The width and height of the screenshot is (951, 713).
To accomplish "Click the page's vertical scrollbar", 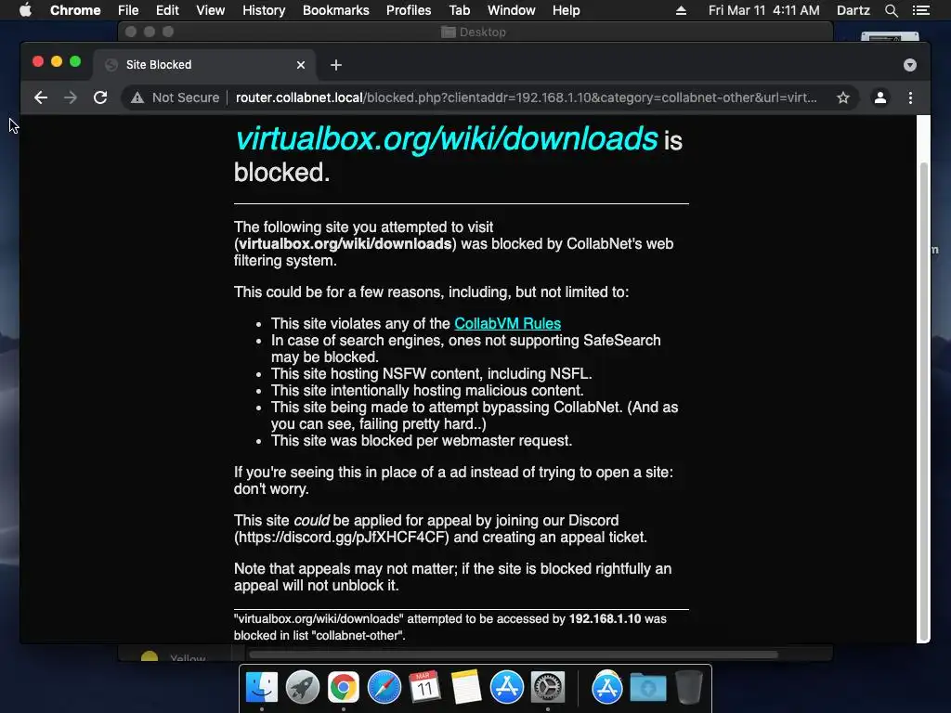I will [924, 401].
